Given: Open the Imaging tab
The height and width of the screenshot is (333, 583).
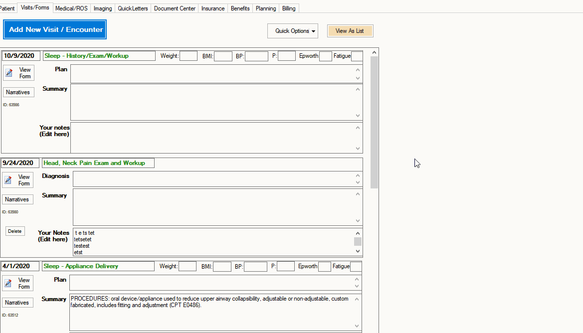Looking at the screenshot, I should (x=103, y=8).
